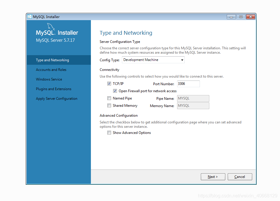Open the Config Type dropdown
The width and height of the screenshot is (280, 201).
tap(153, 60)
